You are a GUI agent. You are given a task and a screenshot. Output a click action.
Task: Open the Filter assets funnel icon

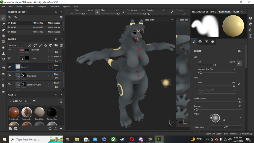(x=34, y=101)
